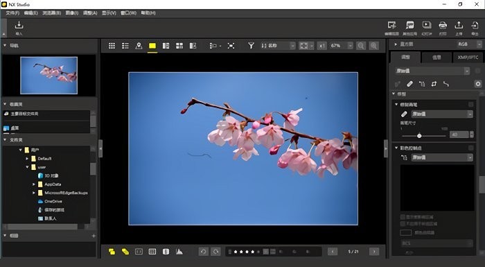Toggle the x1 100% zoom button

pos(322,46)
